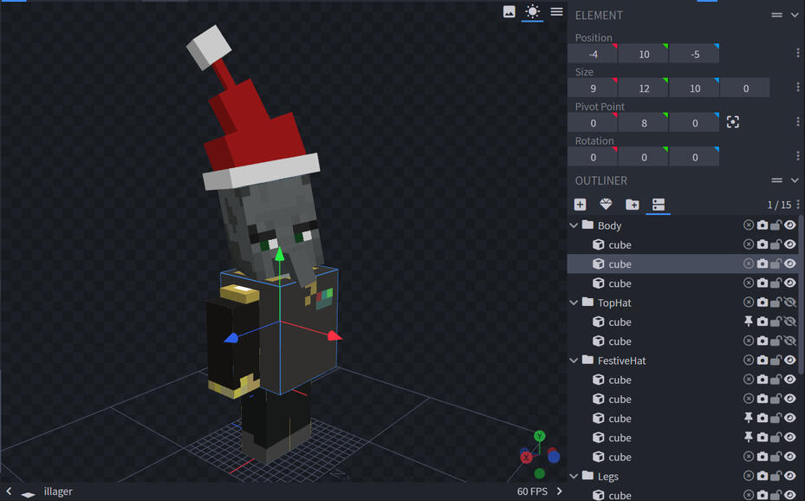Collapse the FestiveHat group

coord(574,361)
